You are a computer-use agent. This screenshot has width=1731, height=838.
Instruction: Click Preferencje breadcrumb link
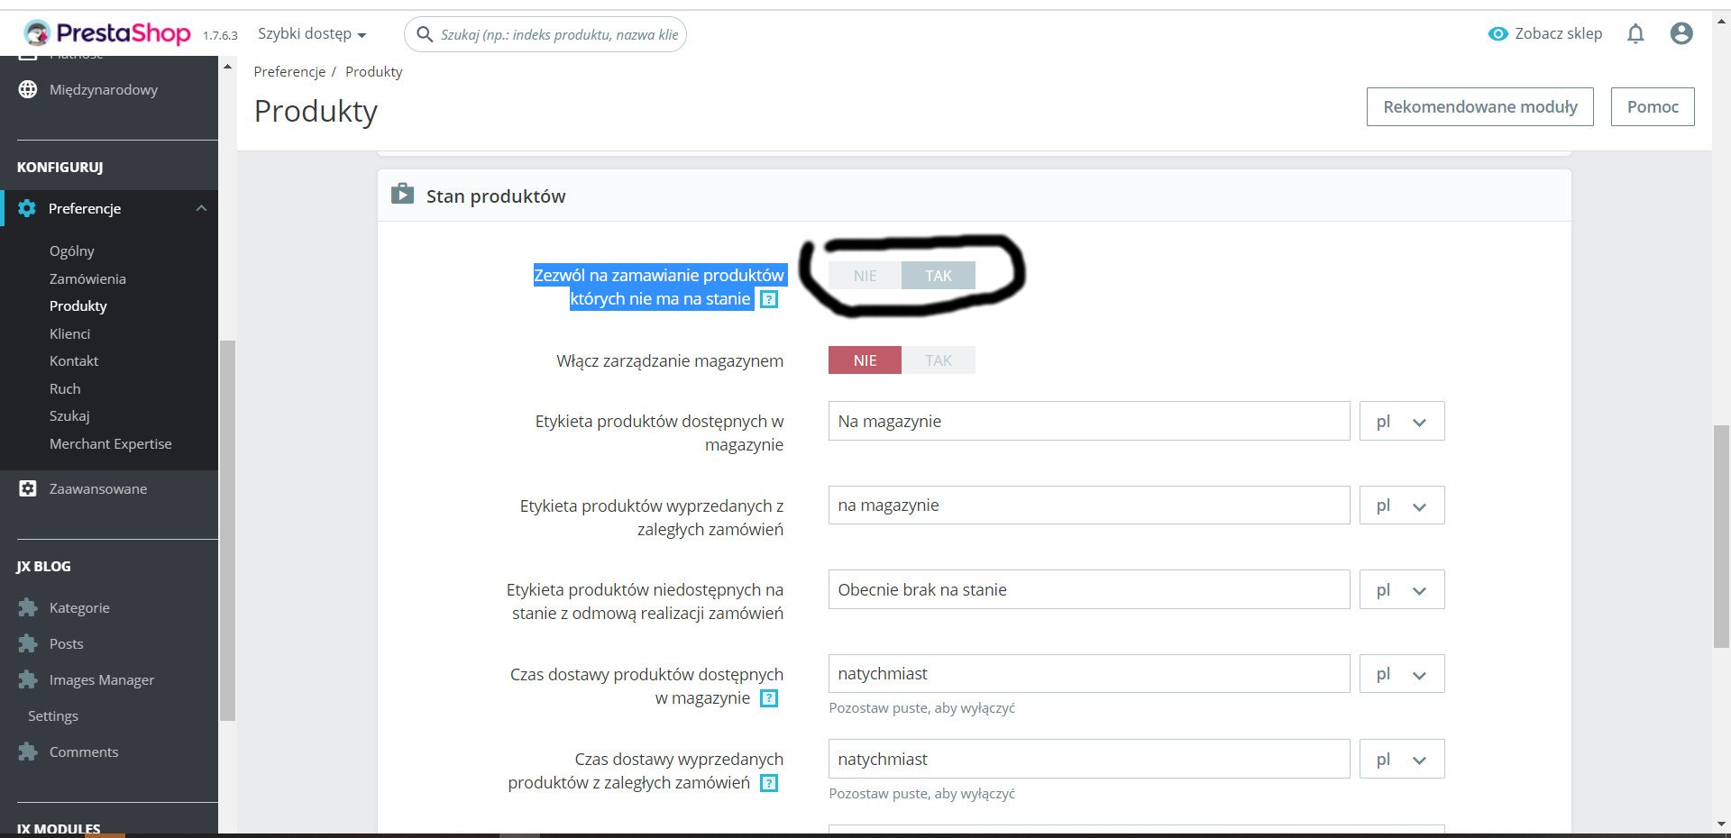click(290, 71)
